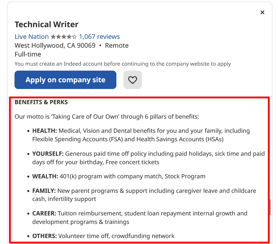The height and width of the screenshot is (244, 278).
Task: Click the OTHERS volunteer time off bullet
Action: (x=103, y=236)
